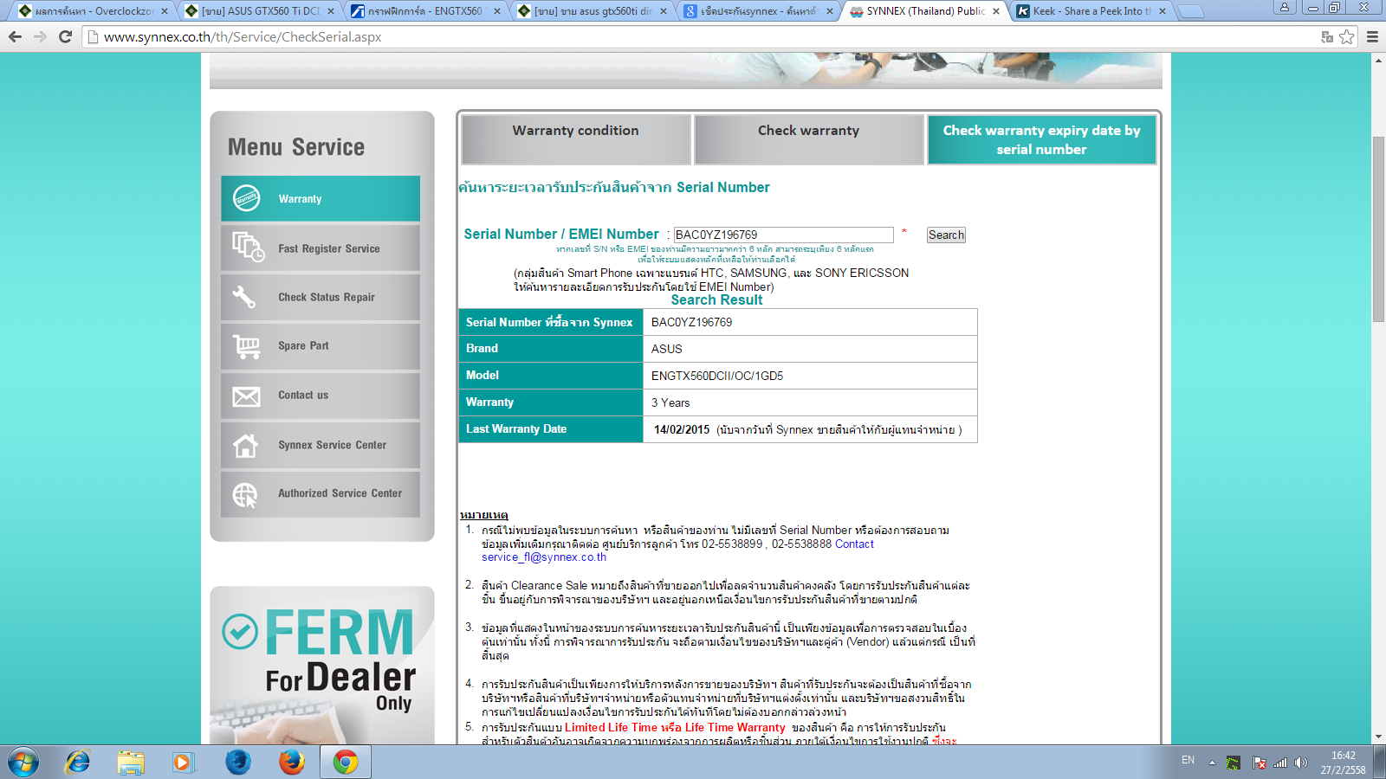Switch to the asus gtx560ti dir browser tab
This screenshot has height=779, width=1386.
(591, 11)
